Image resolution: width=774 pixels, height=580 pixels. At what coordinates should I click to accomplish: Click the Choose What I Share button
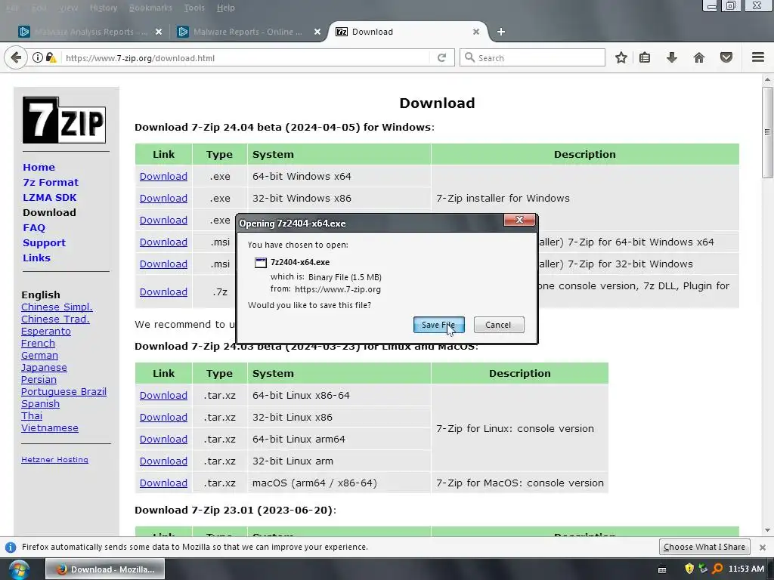(x=704, y=547)
